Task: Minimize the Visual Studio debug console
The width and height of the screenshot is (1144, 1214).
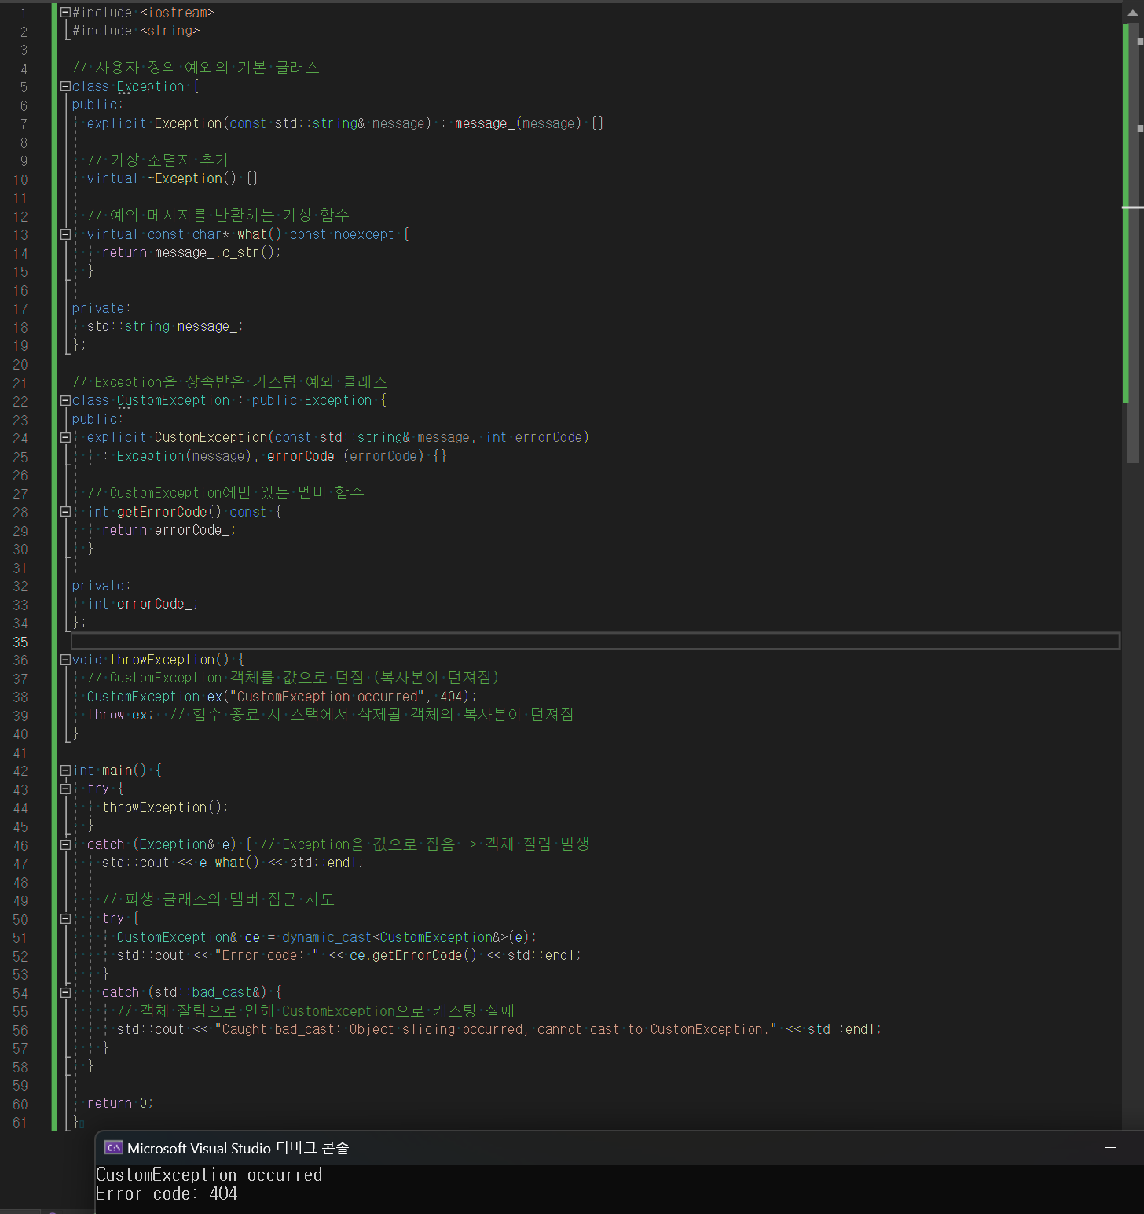Action: point(1110,1148)
